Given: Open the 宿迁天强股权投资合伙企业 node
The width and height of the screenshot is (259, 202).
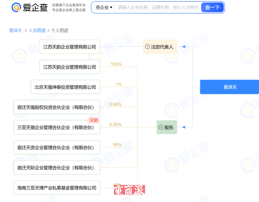Looking at the screenshot, I should [57, 107].
